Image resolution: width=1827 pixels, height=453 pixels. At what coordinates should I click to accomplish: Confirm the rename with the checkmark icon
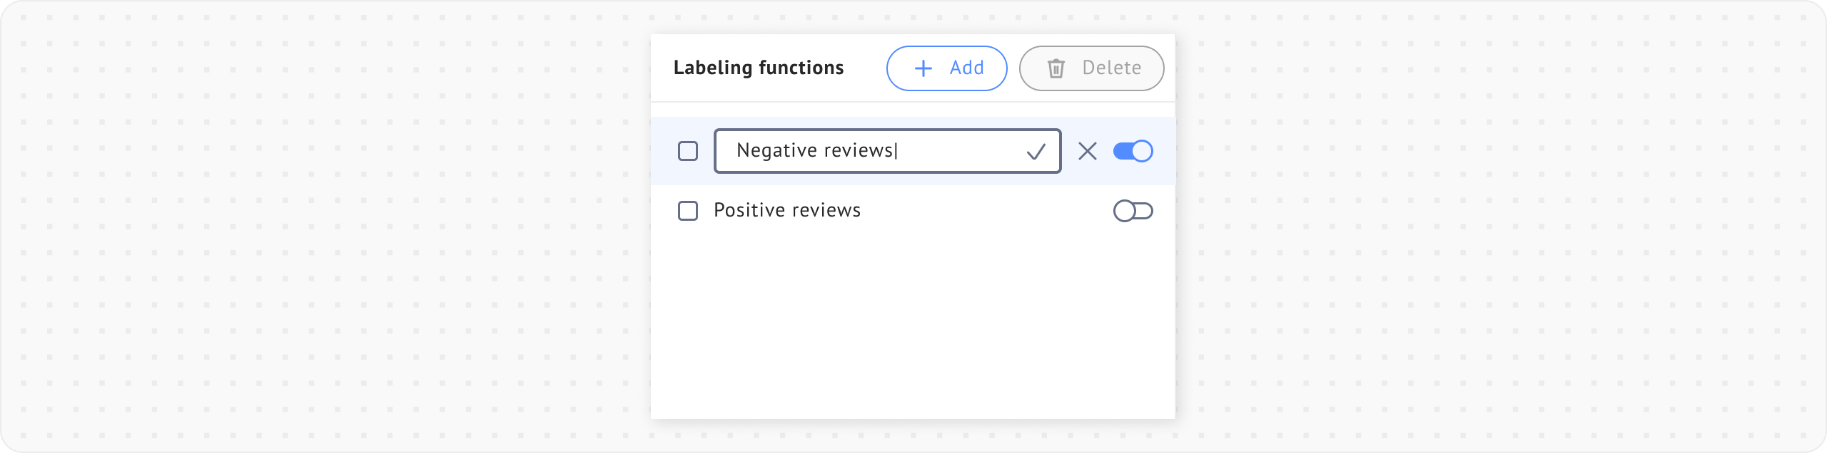point(1036,152)
